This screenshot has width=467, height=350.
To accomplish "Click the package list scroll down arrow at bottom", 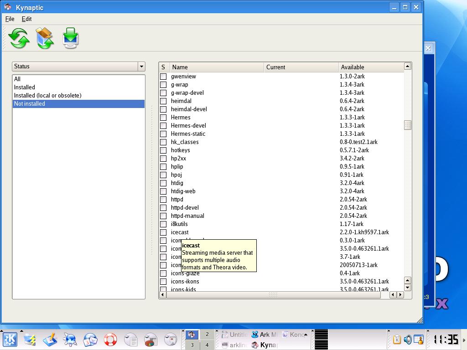I will pos(407,288).
